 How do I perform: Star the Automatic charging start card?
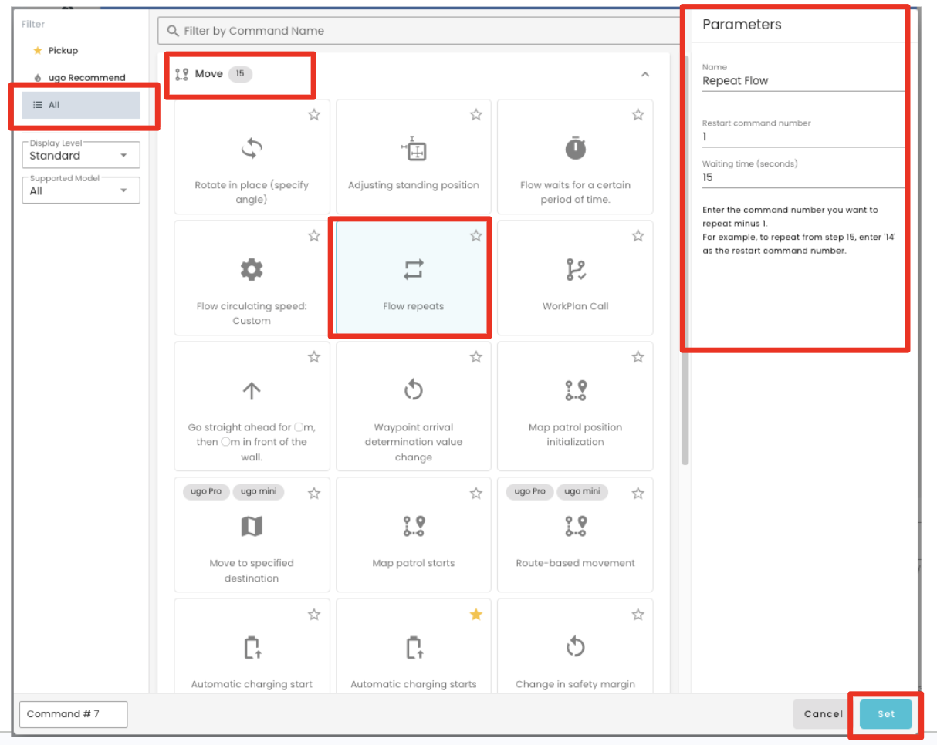[x=314, y=615]
